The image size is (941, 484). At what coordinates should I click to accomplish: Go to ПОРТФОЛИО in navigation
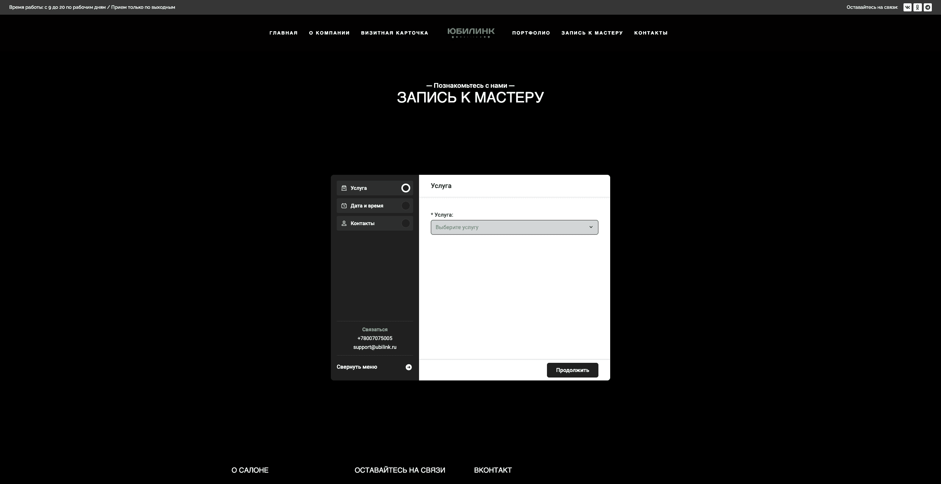pyautogui.click(x=531, y=33)
